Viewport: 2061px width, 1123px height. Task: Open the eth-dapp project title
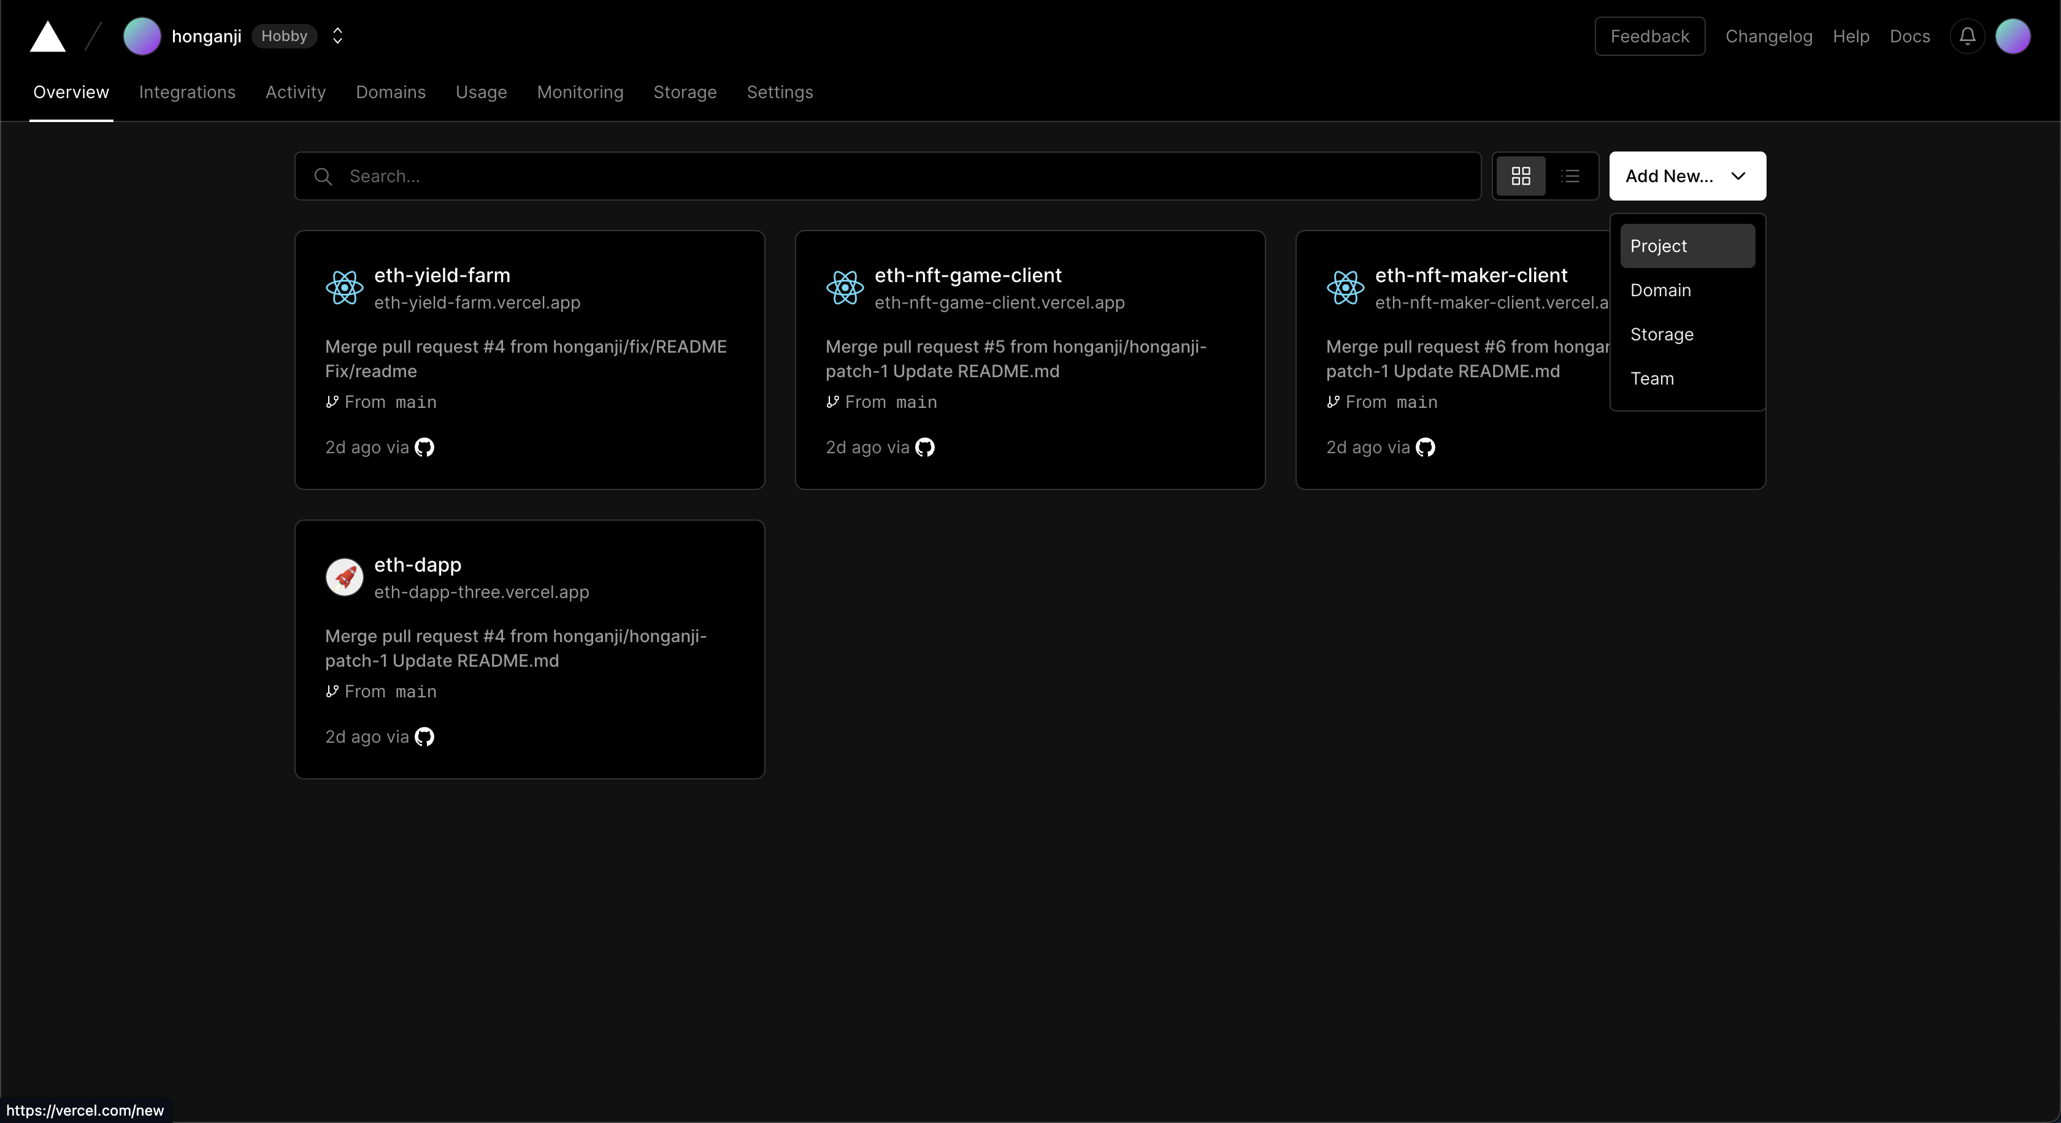pyautogui.click(x=418, y=565)
